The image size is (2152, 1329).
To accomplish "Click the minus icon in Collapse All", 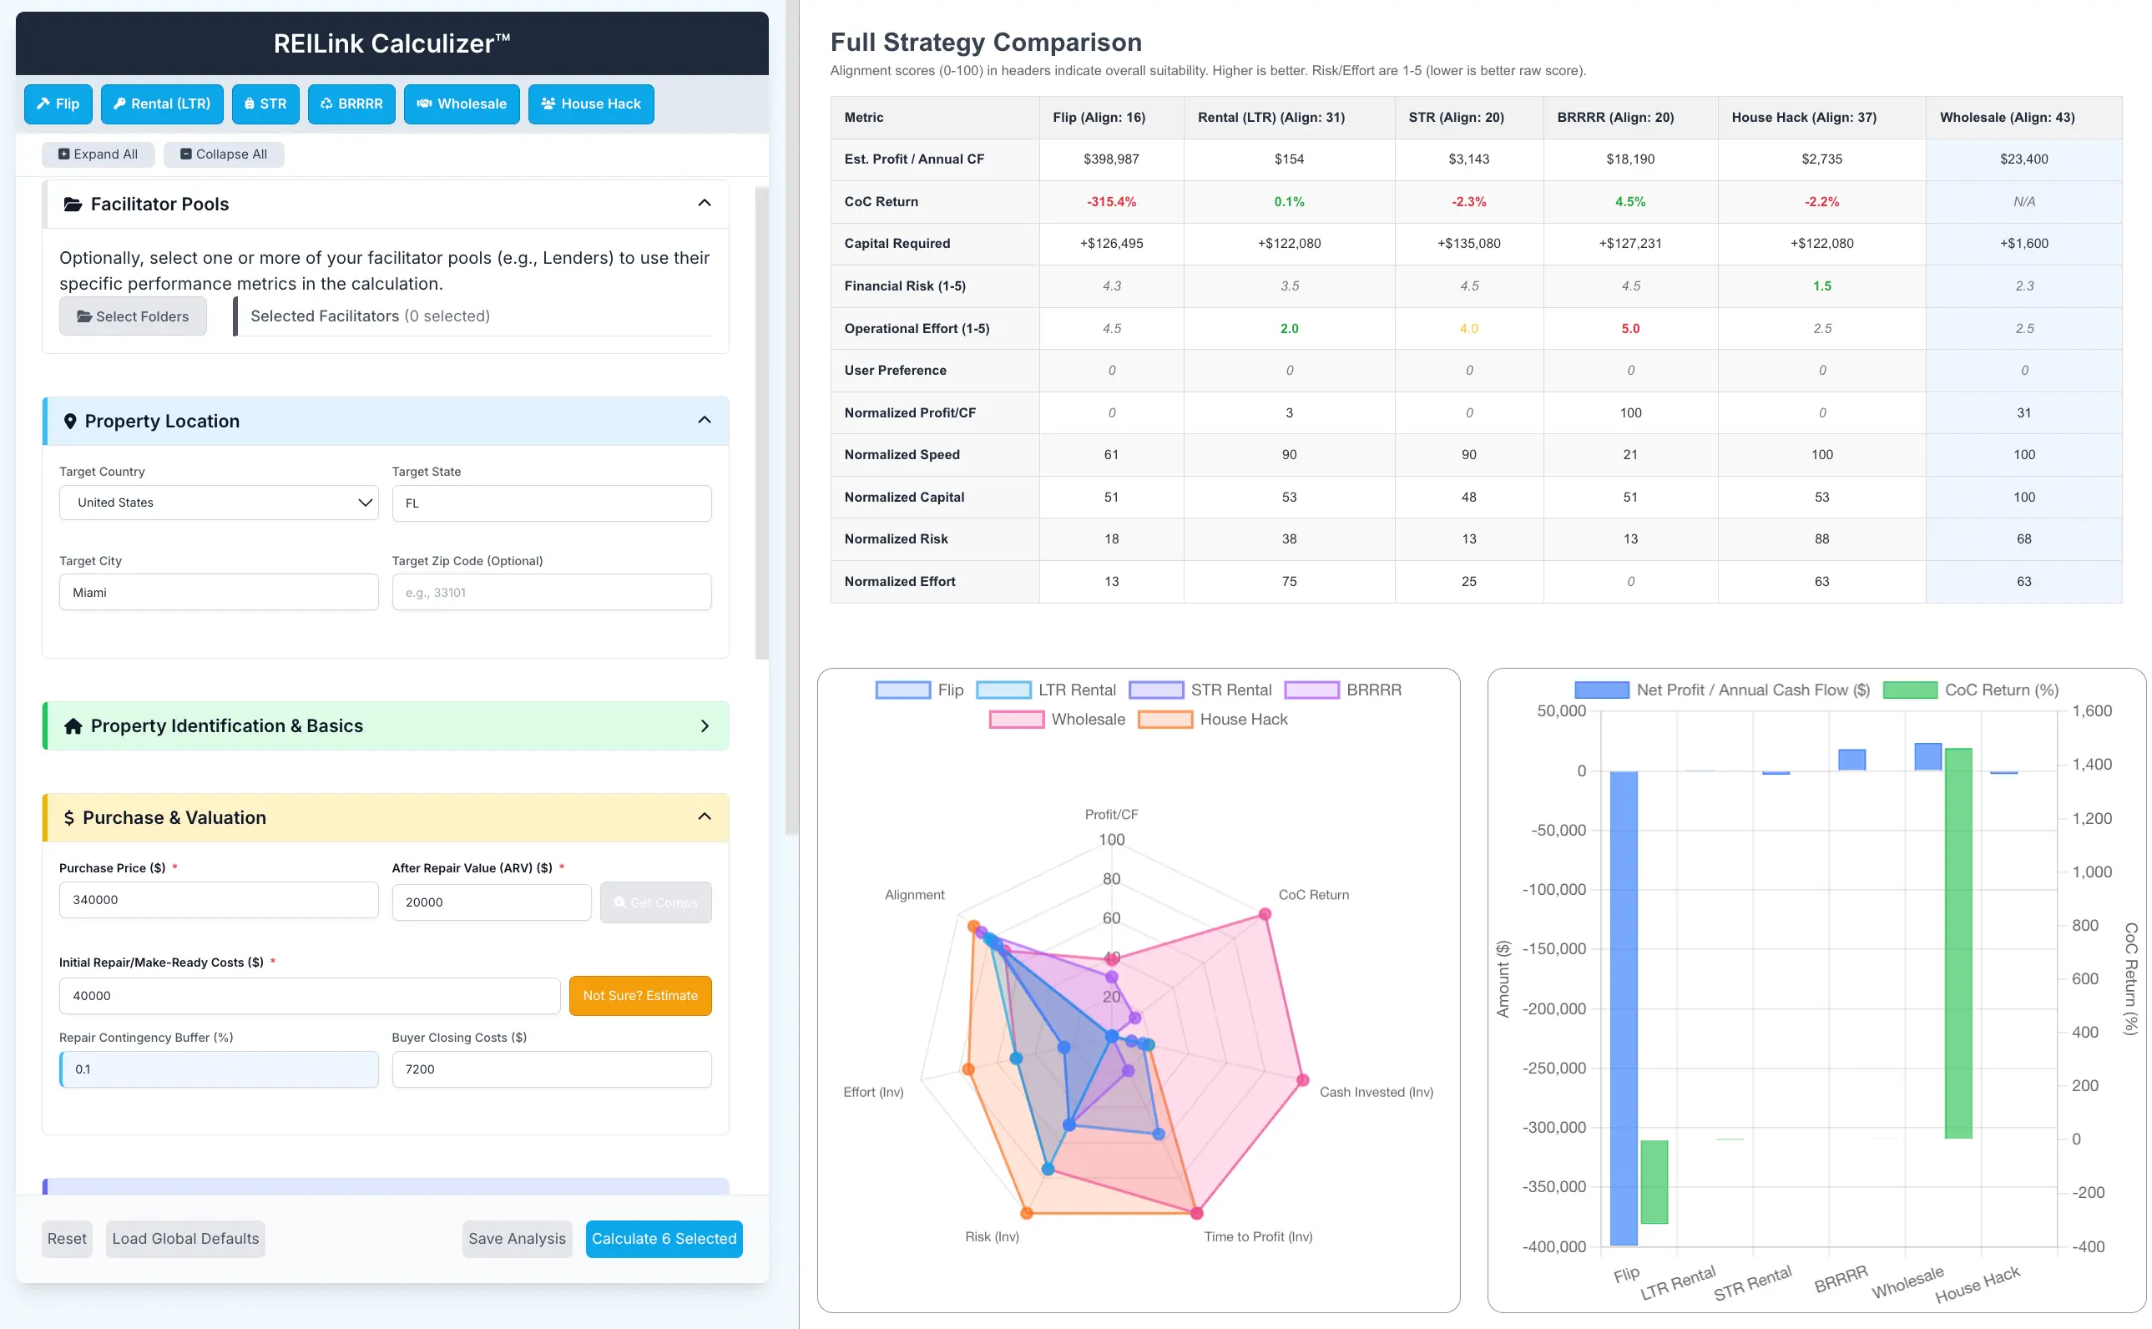I will (185, 154).
